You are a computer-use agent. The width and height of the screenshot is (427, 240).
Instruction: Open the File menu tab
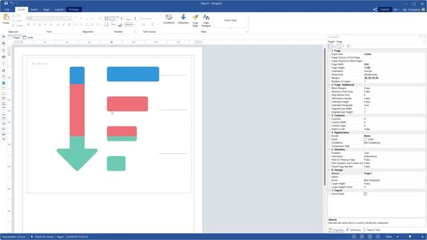pyautogui.click(x=7, y=9)
